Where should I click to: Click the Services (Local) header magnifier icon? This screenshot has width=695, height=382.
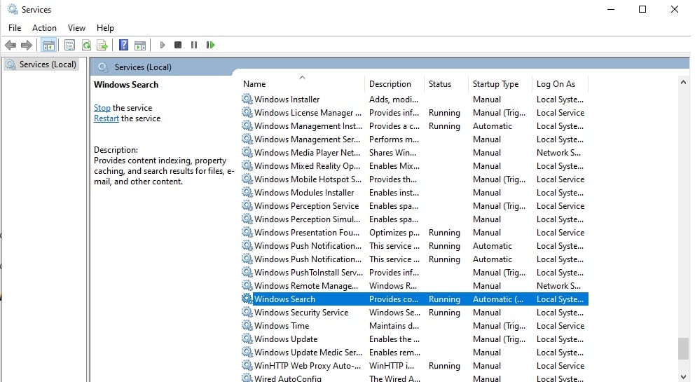tap(103, 67)
